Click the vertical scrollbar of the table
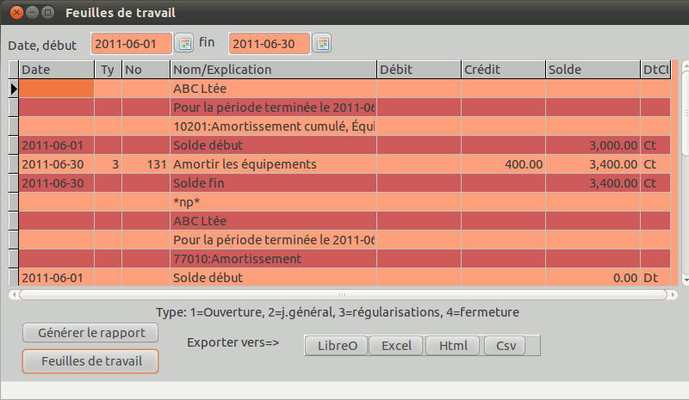Viewport: 689px width, 400px height. (675, 172)
